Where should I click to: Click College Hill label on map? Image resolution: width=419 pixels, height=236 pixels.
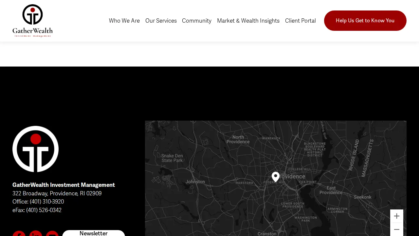pyautogui.click(x=300, y=169)
